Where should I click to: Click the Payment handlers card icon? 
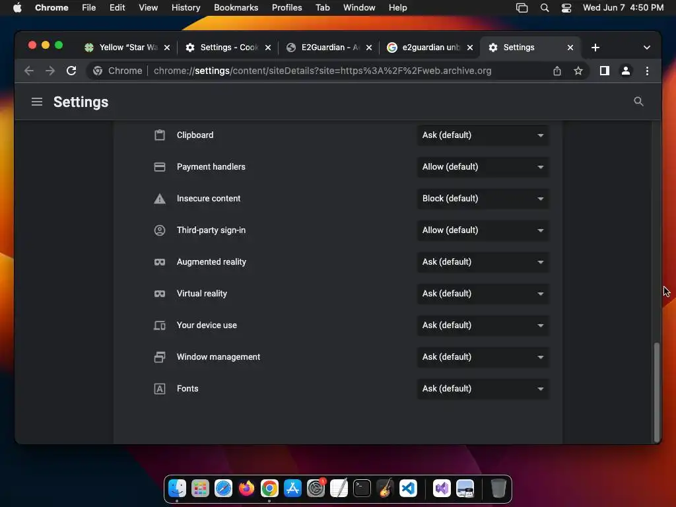160,167
